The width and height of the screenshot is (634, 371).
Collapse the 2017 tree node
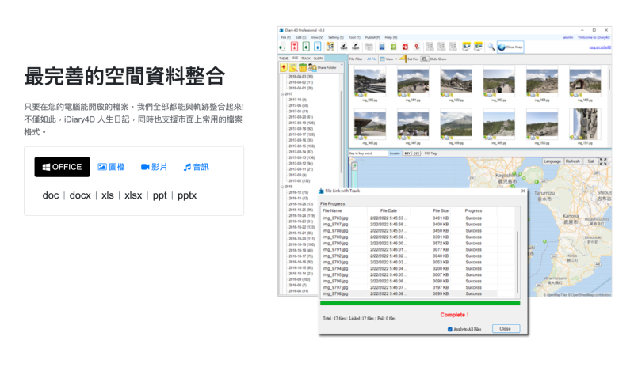click(x=283, y=94)
